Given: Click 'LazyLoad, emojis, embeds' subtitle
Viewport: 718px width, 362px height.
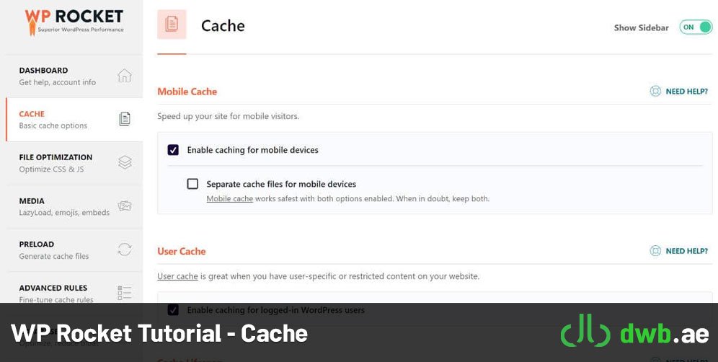Looking at the screenshot, I should tap(64, 213).
